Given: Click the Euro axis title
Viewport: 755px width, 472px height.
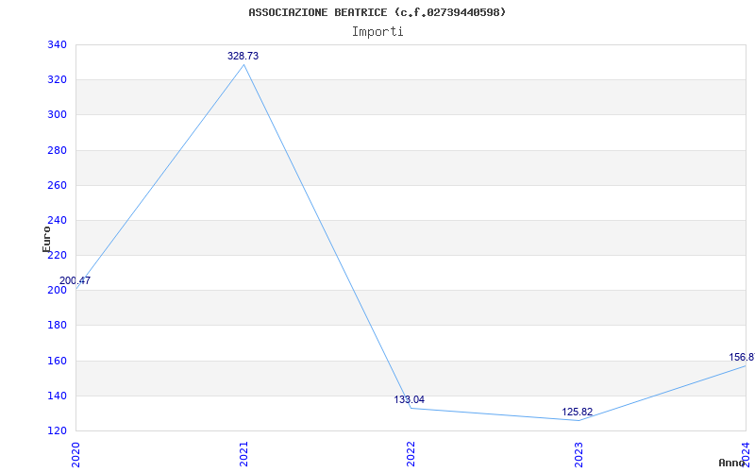Looking at the screenshot, I should [x=46, y=239].
